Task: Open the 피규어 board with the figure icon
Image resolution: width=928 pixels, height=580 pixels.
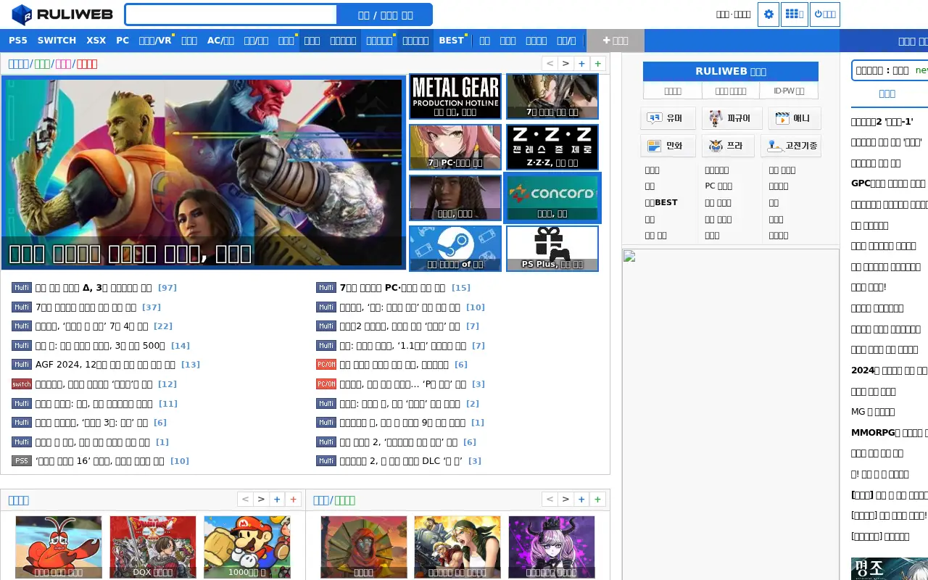Action: pyautogui.click(x=732, y=118)
